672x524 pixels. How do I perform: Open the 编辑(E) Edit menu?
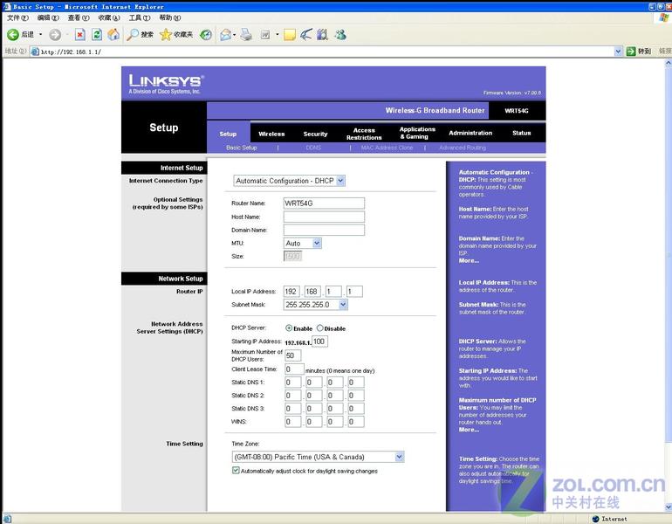point(48,17)
